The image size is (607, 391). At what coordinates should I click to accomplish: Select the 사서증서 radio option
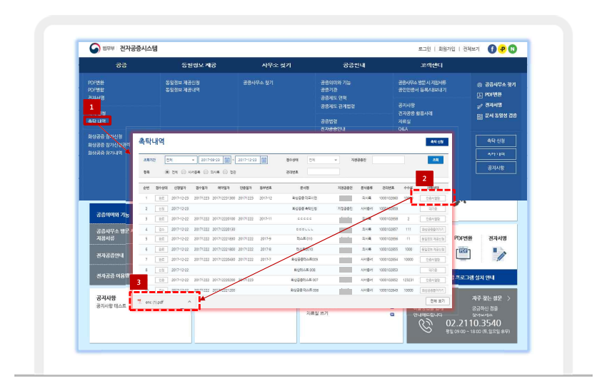click(x=182, y=171)
